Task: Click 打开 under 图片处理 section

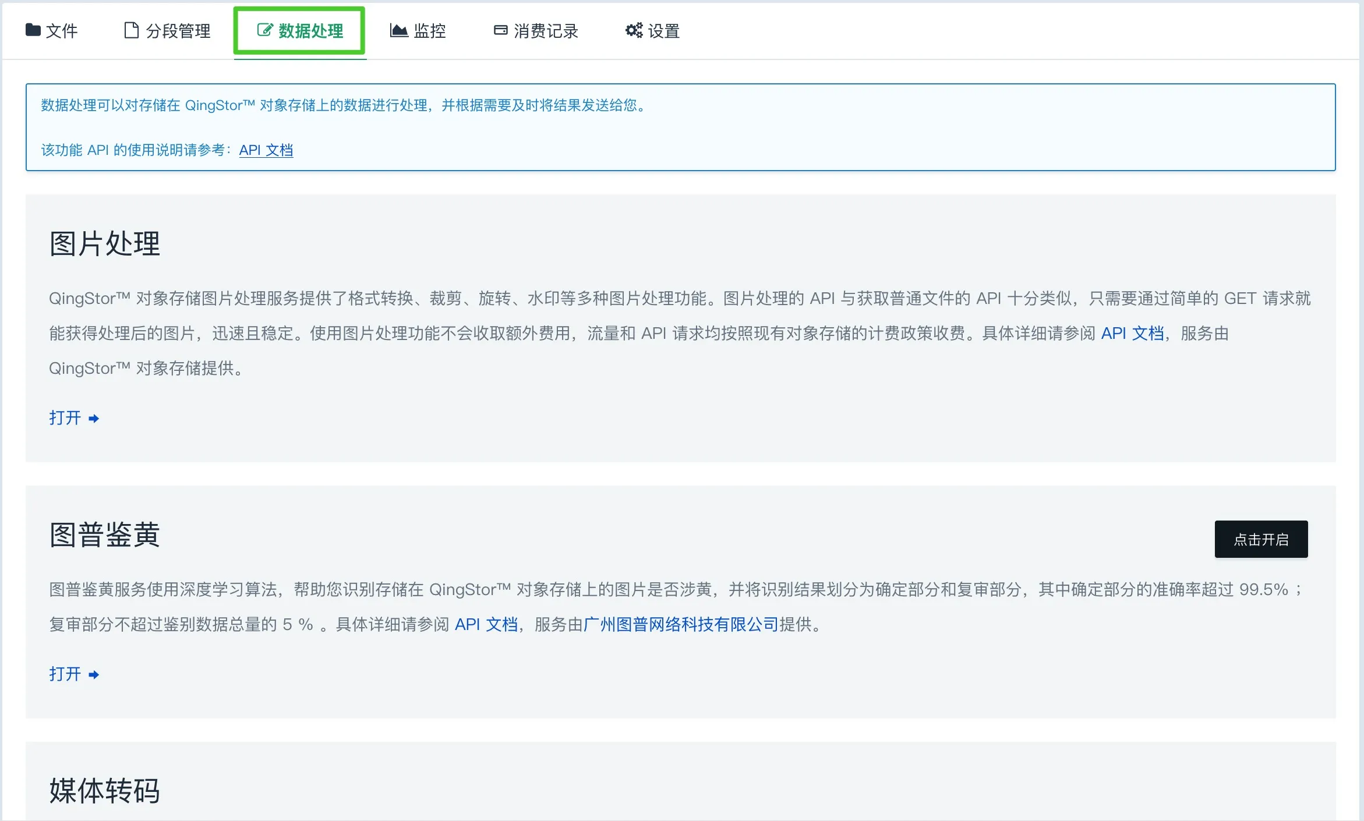Action: pyautogui.click(x=65, y=418)
